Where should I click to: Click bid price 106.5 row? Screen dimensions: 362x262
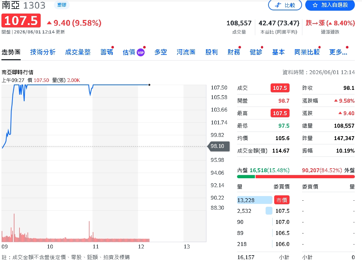pyautogui.click(x=282, y=233)
